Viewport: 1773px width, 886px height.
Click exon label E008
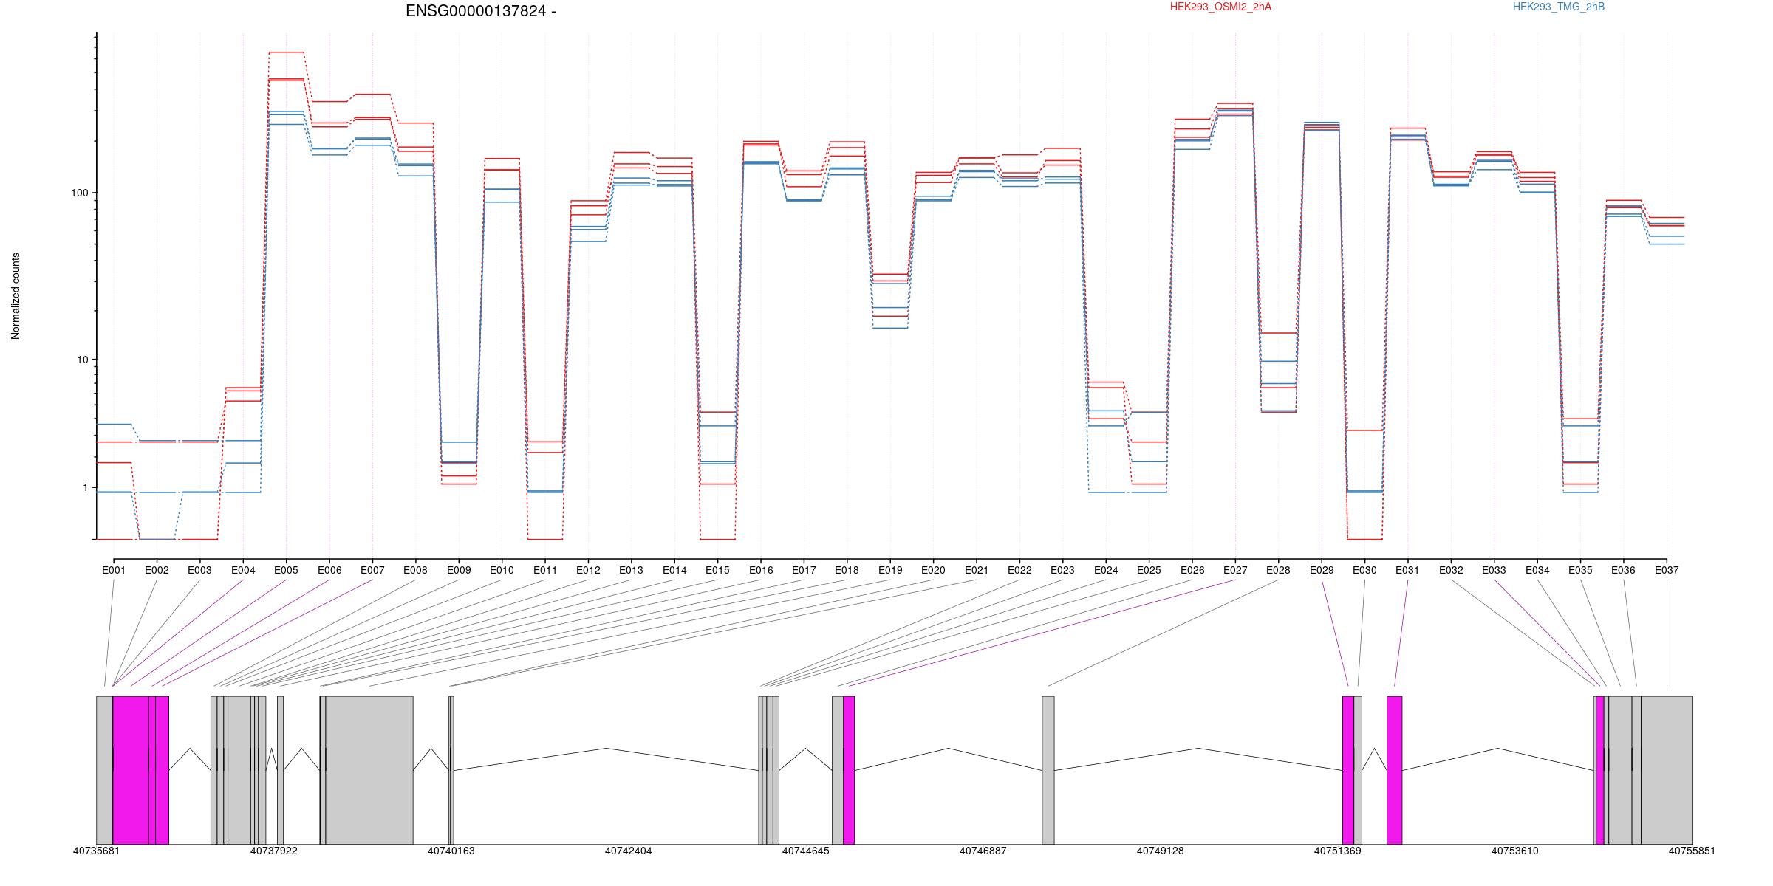click(x=415, y=570)
